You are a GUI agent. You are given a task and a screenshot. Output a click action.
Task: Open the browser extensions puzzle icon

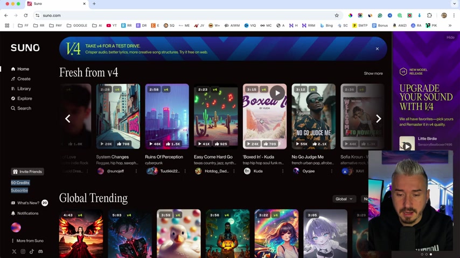pyautogui.click(x=429, y=16)
